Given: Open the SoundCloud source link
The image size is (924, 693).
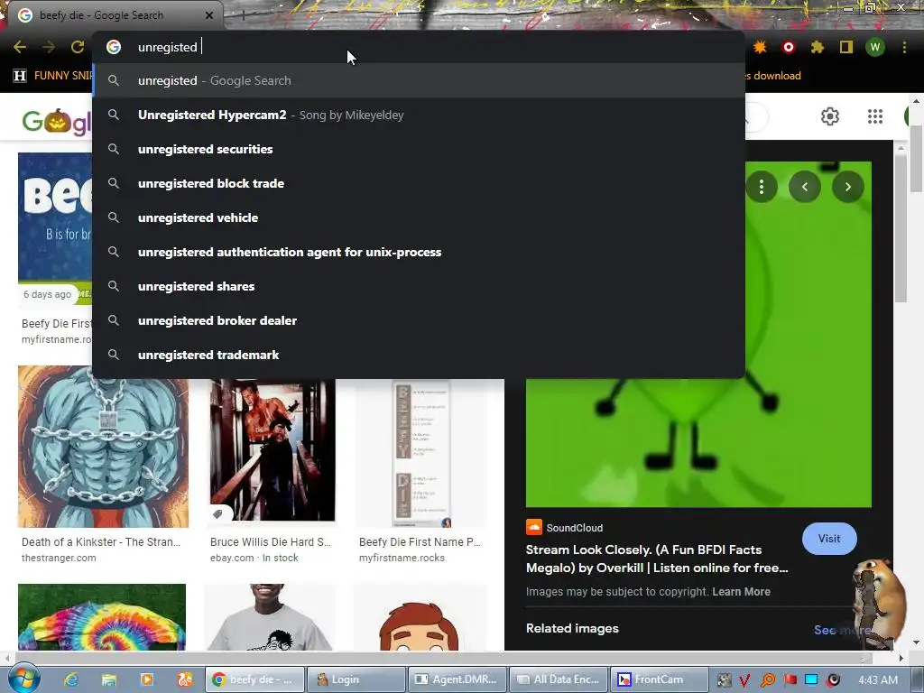Looking at the screenshot, I should [x=565, y=527].
